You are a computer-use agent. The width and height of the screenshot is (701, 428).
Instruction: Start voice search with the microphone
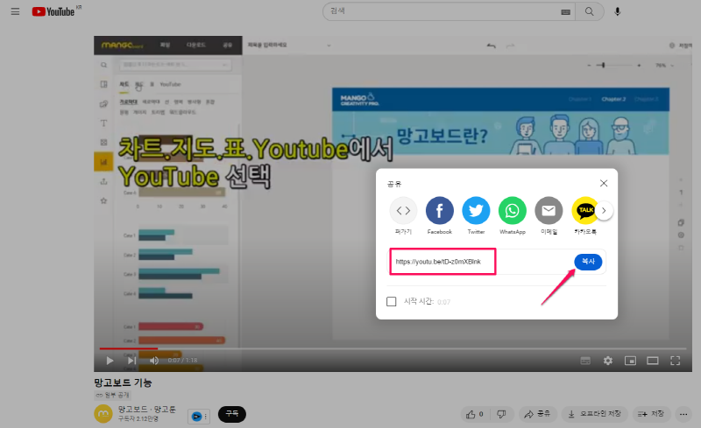pos(618,11)
